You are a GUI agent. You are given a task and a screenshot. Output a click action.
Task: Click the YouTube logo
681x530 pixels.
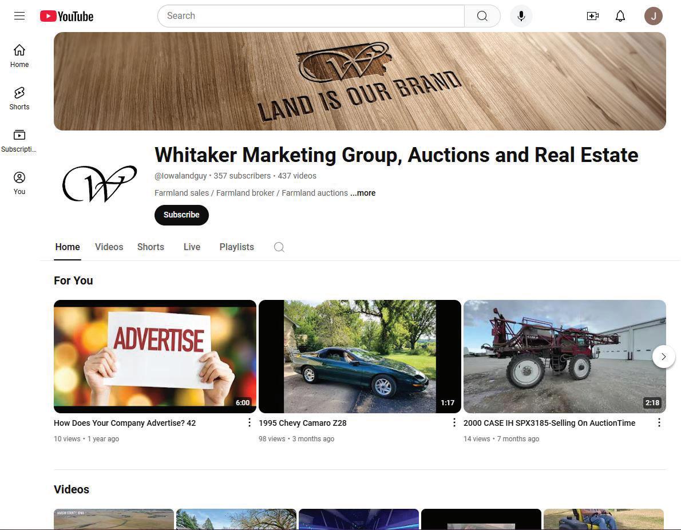66,16
